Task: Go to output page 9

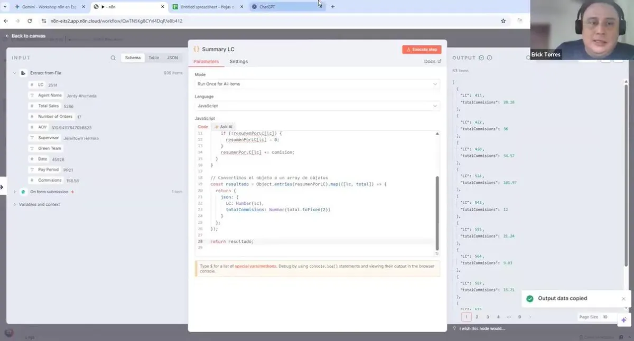Action: pos(519,317)
